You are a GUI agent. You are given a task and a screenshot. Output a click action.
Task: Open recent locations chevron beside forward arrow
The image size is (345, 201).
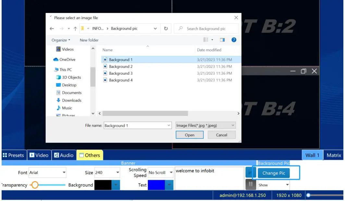pos(69,28)
